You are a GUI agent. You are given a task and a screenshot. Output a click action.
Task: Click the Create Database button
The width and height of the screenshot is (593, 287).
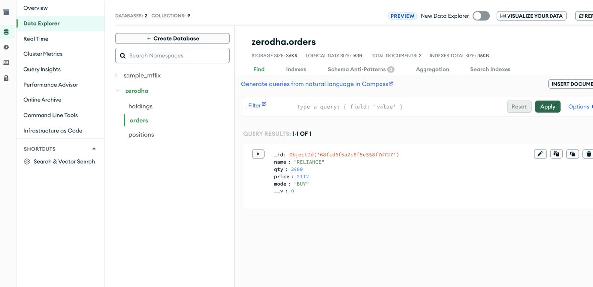click(172, 38)
